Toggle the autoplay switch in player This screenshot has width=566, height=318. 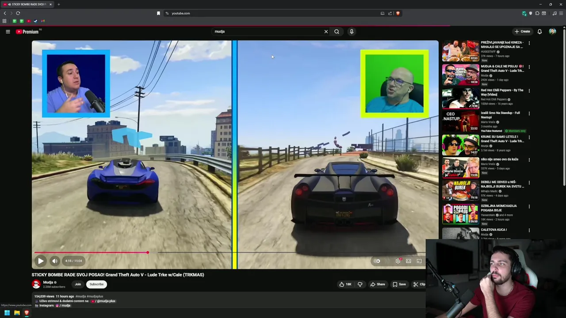pyautogui.click(x=377, y=261)
